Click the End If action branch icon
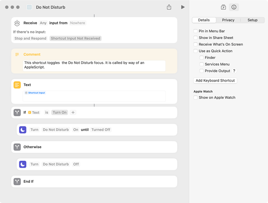 tap(17, 181)
